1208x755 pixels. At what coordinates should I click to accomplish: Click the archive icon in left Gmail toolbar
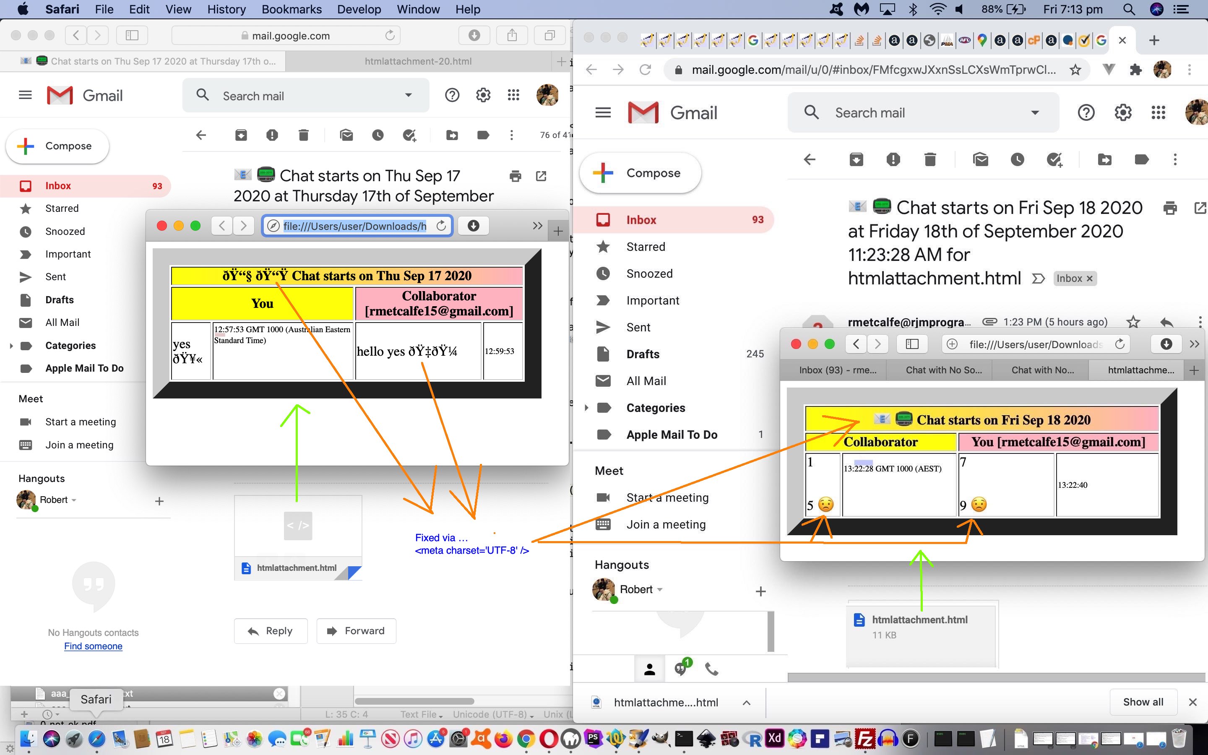(241, 135)
